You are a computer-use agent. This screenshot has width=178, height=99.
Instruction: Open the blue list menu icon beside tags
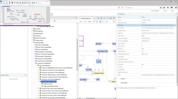point(114,18)
